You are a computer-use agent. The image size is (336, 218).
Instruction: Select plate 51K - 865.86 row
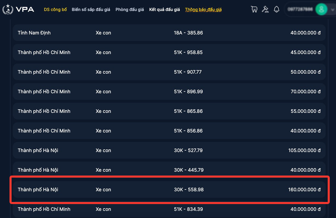pyautogui.click(x=169, y=111)
